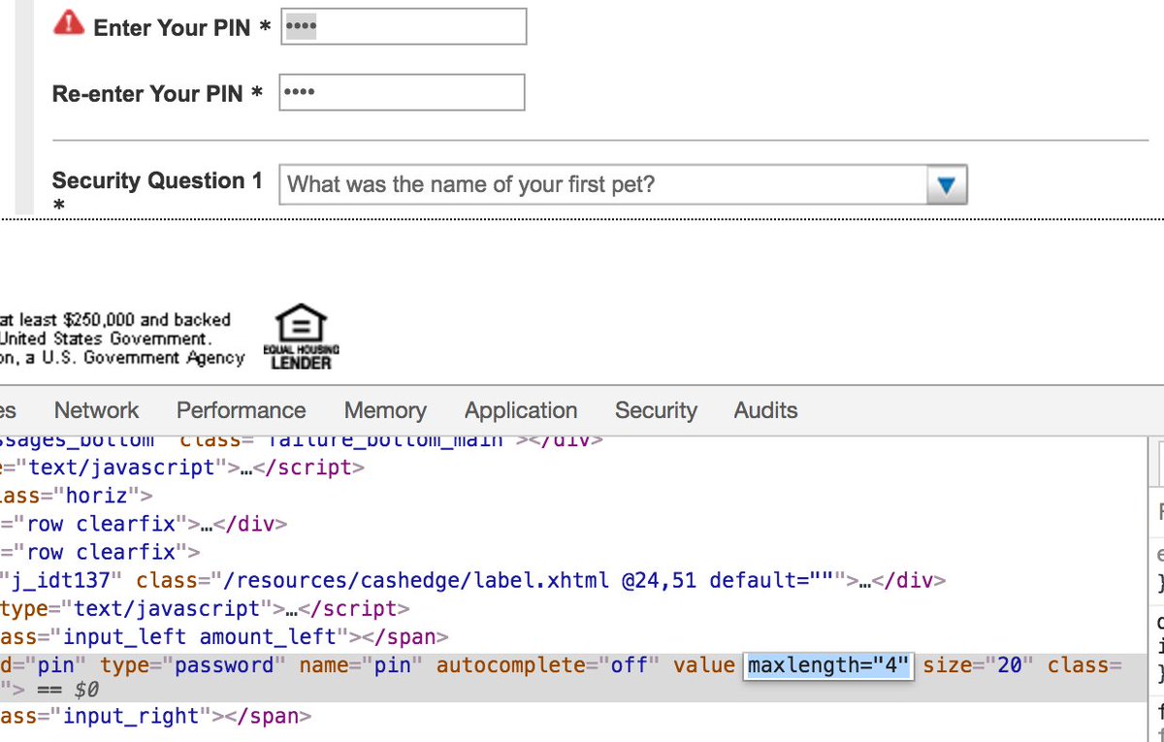This screenshot has height=742, width=1164.
Task: Click the Re-enter Your PIN label
Action: pos(157,94)
